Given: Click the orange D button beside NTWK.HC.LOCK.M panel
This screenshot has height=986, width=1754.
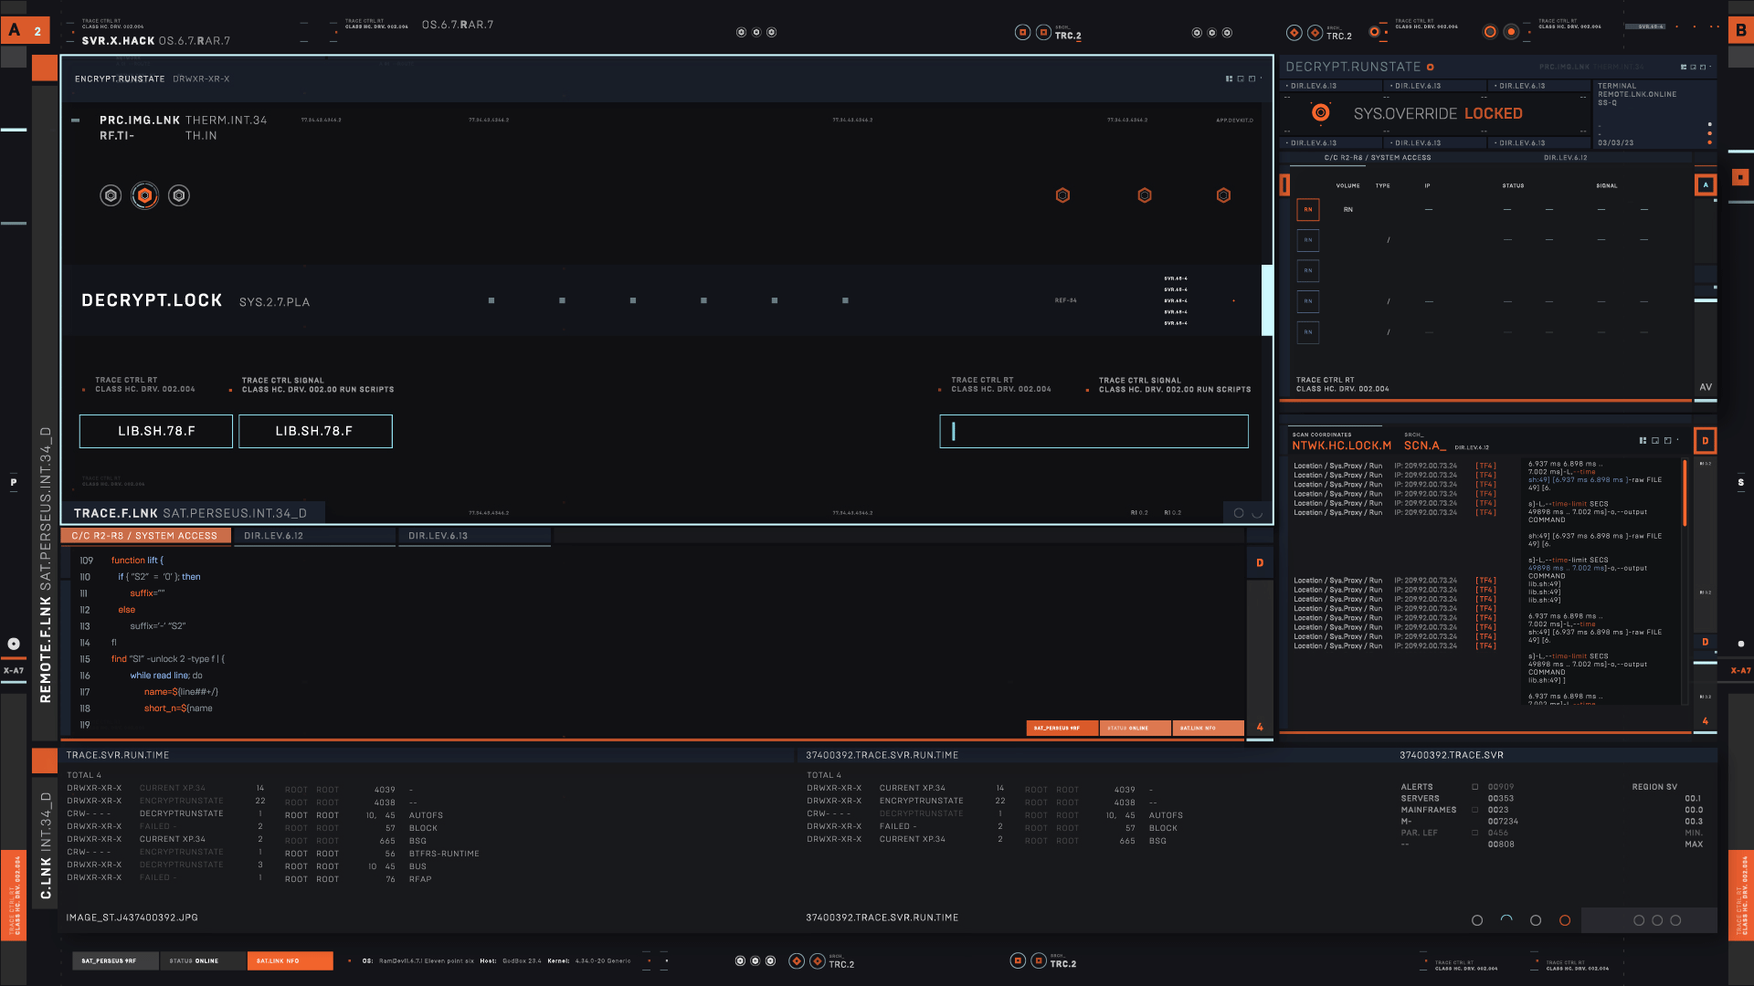Looking at the screenshot, I should coord(1705,441).
